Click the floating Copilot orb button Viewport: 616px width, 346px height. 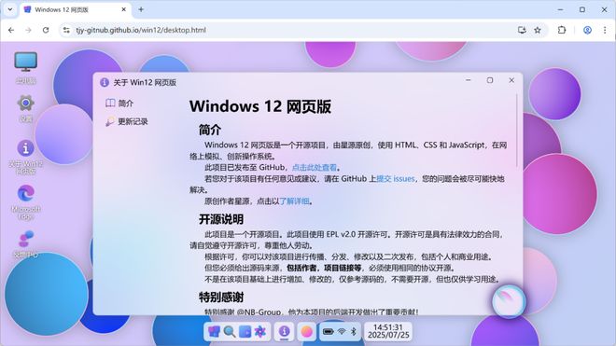pos(509,301)
